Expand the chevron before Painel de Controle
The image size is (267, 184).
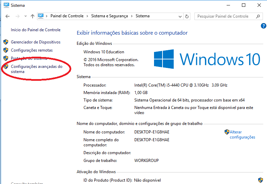pyautogui.click(x=46, y=16)
